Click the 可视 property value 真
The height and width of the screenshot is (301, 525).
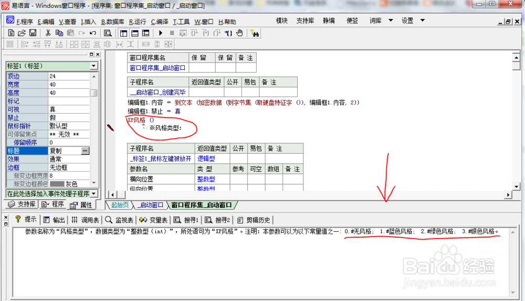[x=69, y=110]
